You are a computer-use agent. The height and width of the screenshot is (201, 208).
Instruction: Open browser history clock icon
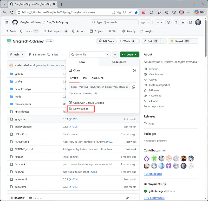click(167, 12)
